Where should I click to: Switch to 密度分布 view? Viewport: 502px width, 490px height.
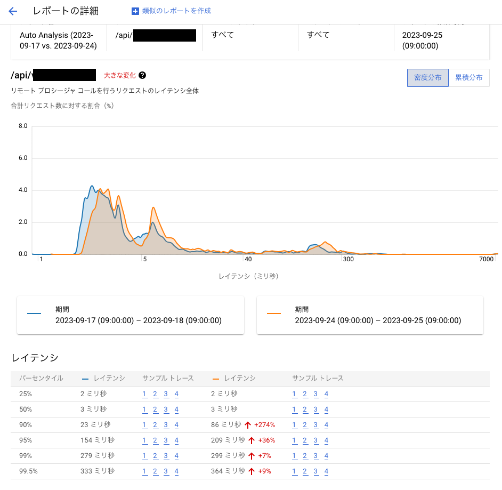[428, 77]
